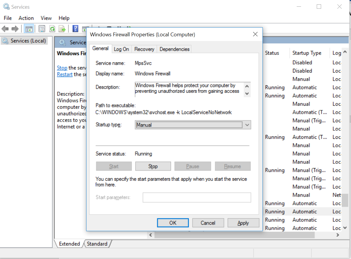Click the Apply button
The image size is (351, 259).
pyautogui.click(x=243, y=223)
